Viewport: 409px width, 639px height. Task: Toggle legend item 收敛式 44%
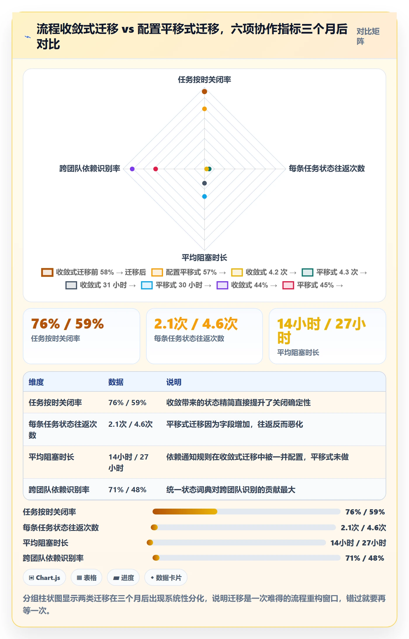(x=247, y=285)
